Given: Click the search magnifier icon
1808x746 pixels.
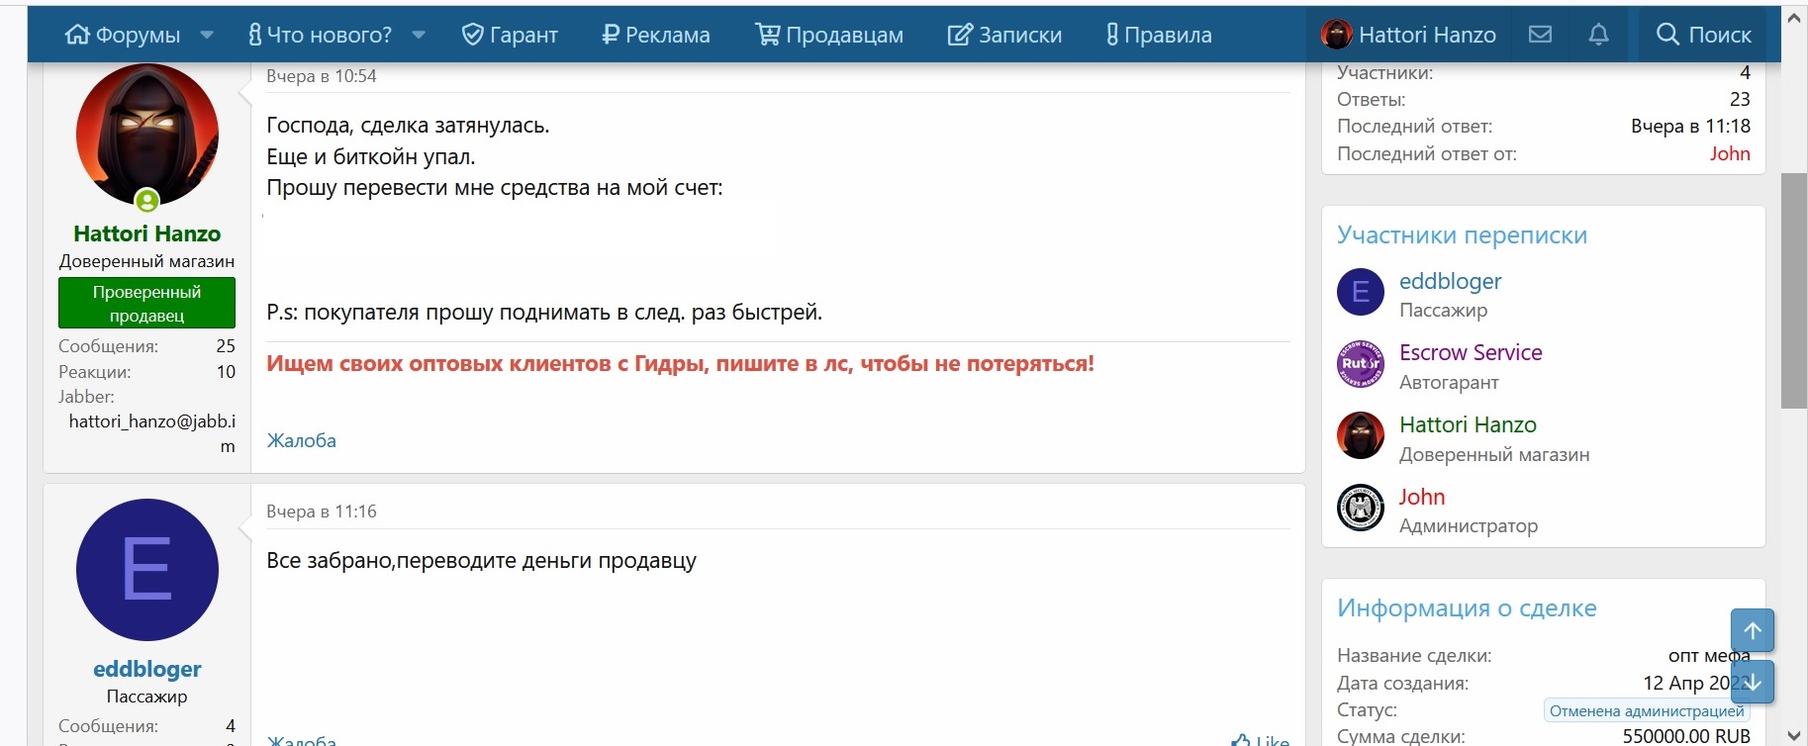Looking at the screenshot, I should click(1667, 35).
